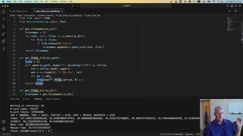Click the 'return filenames' line

[x=37, y=51]
